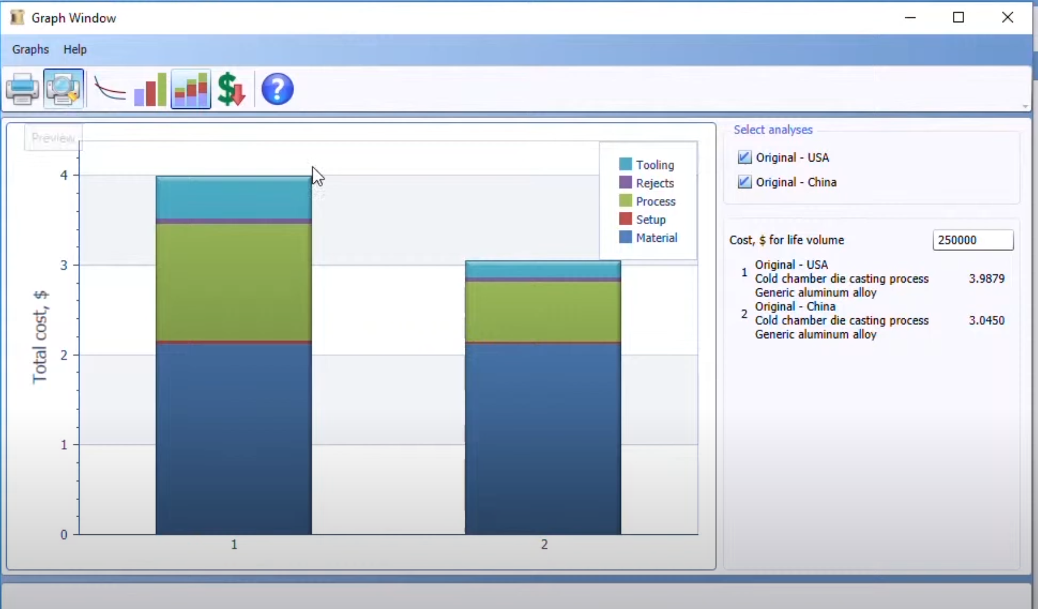The image size is (1038, 609).
Task: Open Print Preview from the toolbar
Action: 64,89
